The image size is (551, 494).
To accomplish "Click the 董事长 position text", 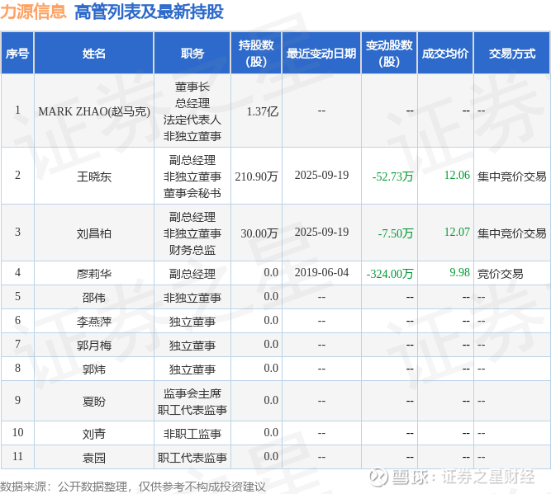I will pyautogui.click(x=192, y=87).
